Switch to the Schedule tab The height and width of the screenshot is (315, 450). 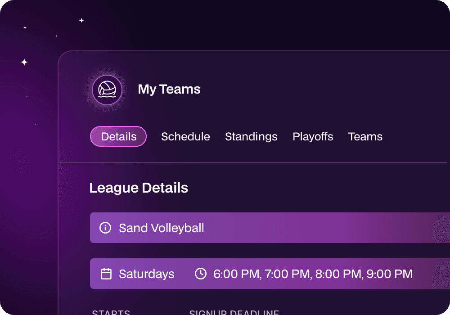[185, 136]
